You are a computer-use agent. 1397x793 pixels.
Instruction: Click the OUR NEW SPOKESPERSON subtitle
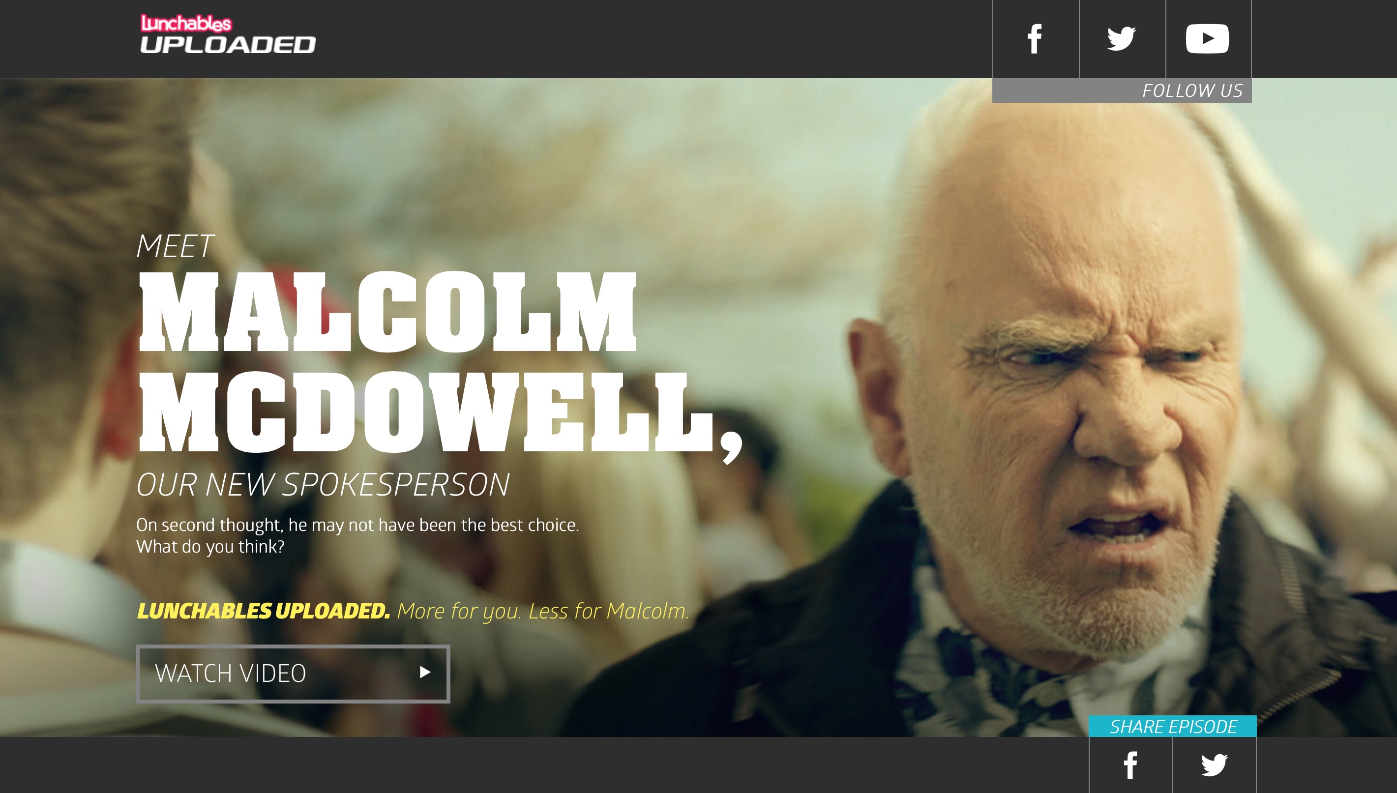(323, 485)
